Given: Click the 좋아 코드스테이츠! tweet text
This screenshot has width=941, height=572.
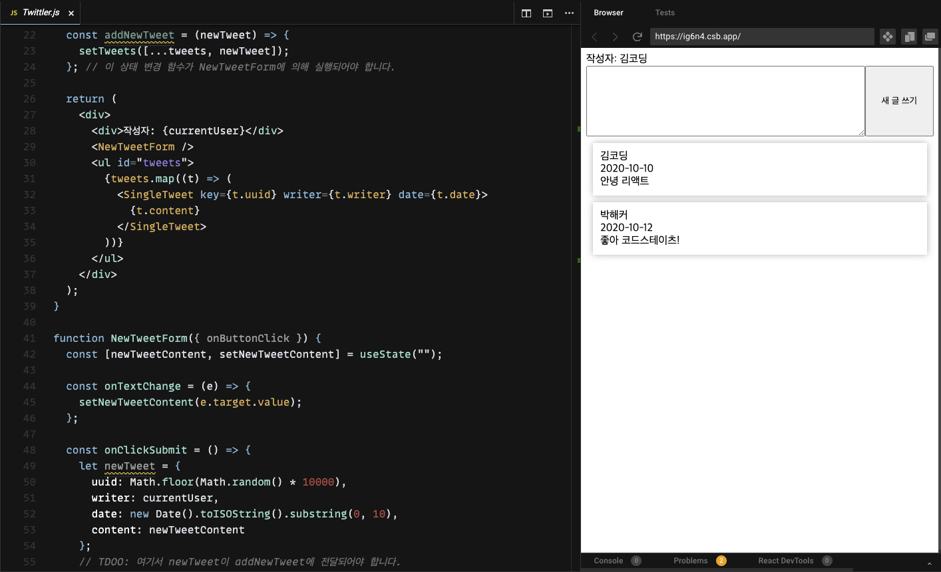Looking at the screenshot, I should (x=640, y=240).
